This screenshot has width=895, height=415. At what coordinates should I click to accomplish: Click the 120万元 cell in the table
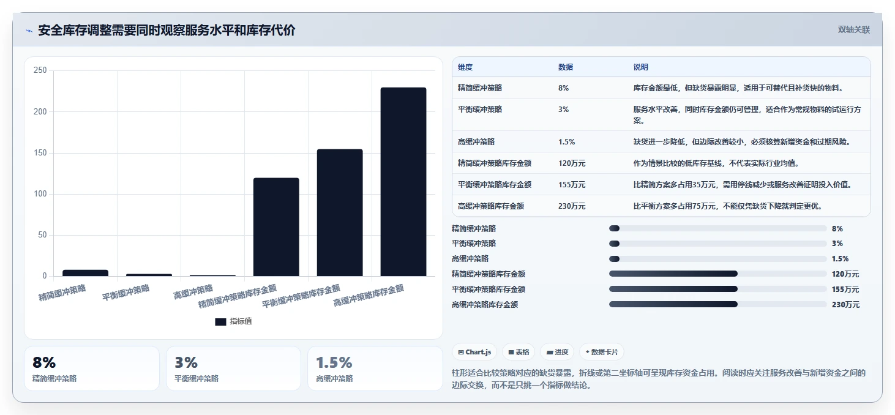click(x=572, y=163)
